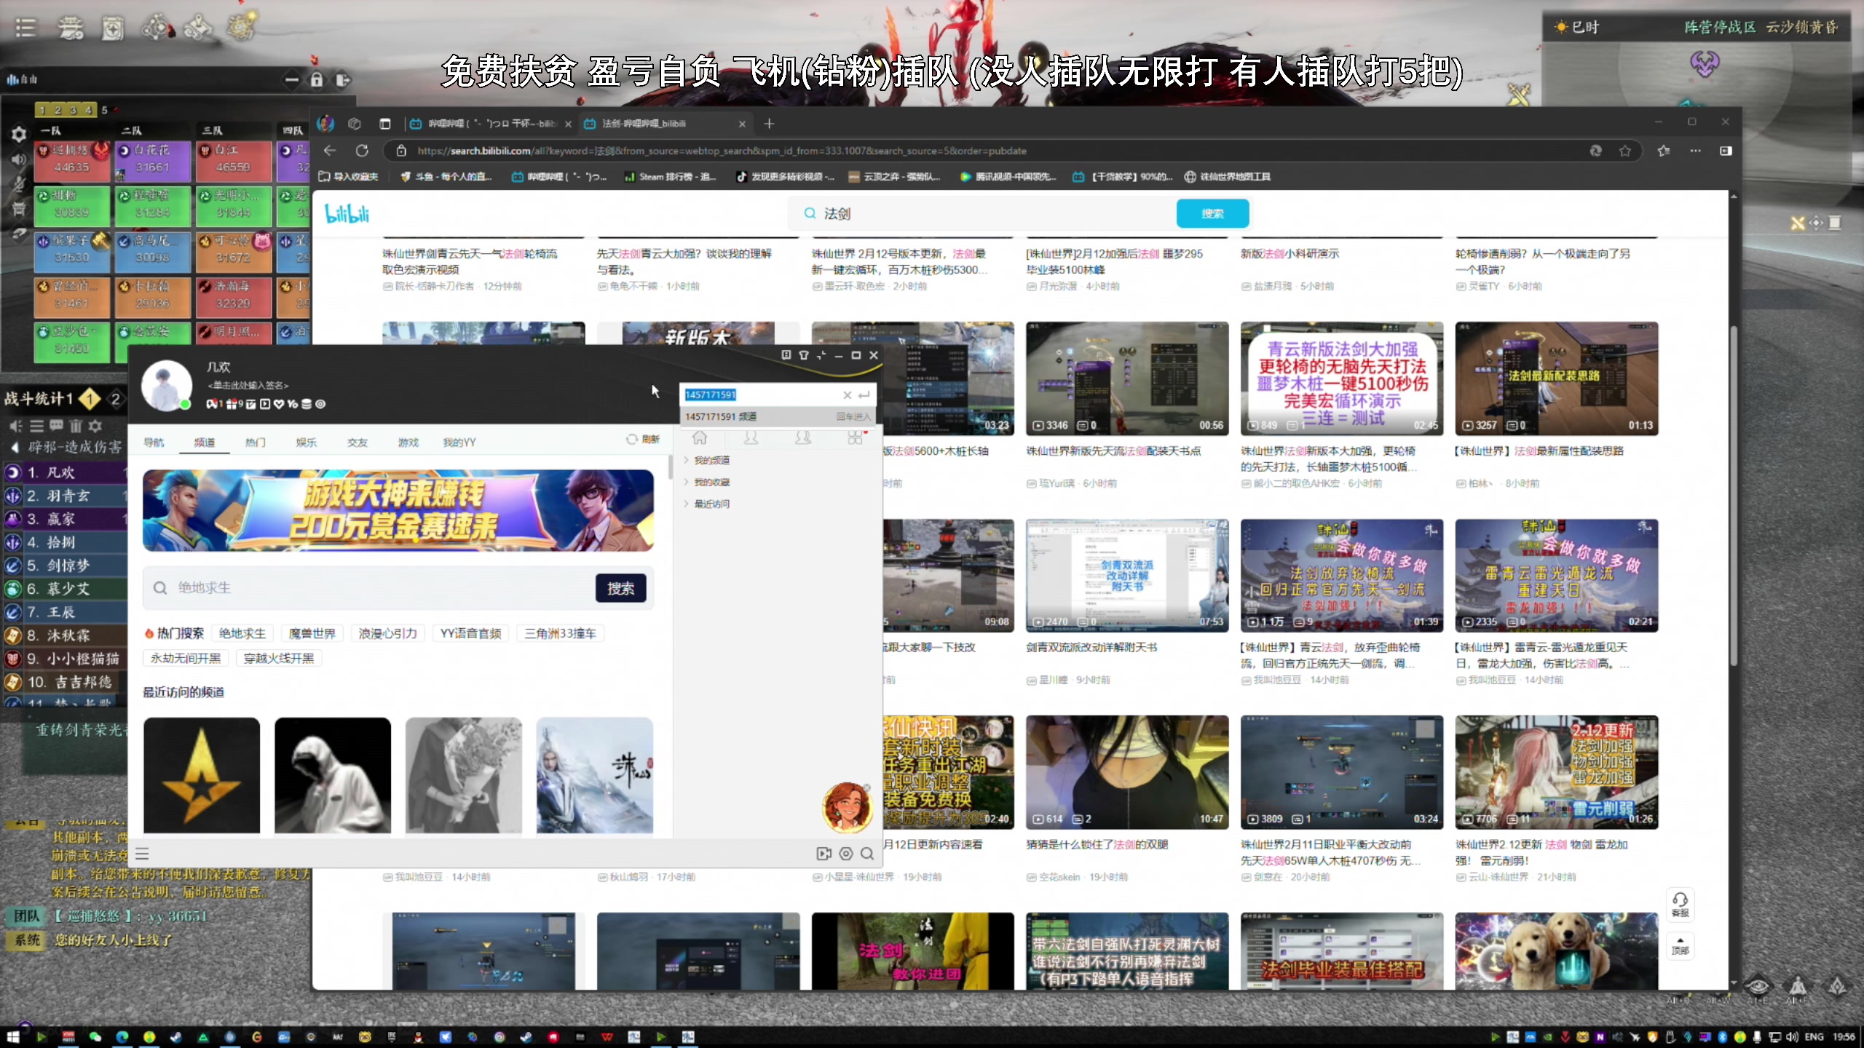Image resolution: width=1864 pixels, height=1048 pixels.
Task: Expand 我的收藏 tree node
Action: 686,482
